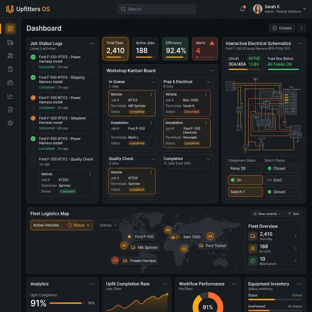Open the Workshop Kanban Board options menu

coord(211,71)
